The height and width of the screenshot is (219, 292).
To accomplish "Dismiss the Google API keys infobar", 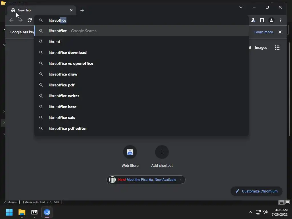I will (x=280, y=32).
